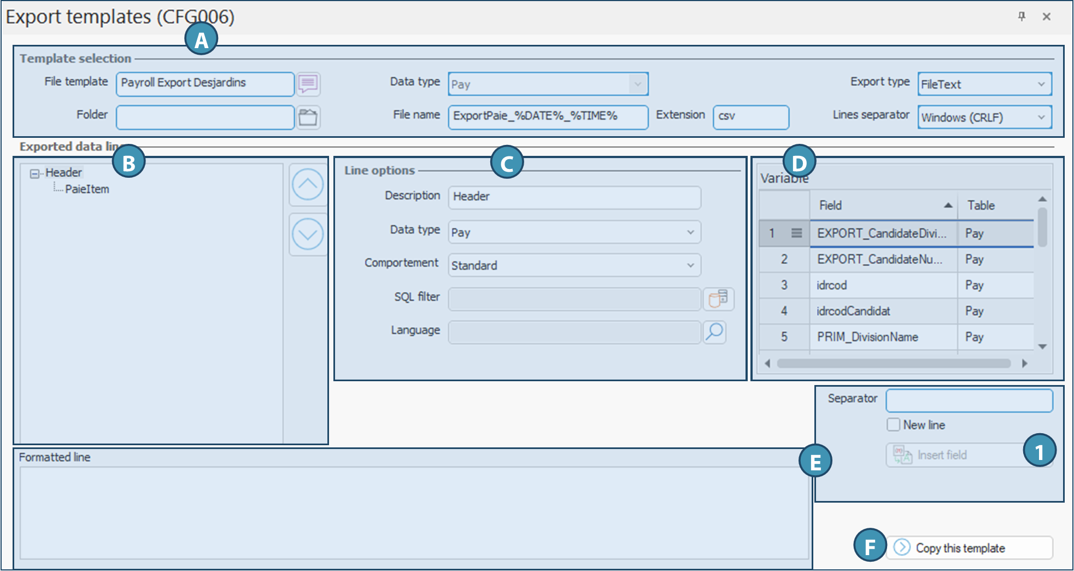
Task: Select the idrcodCandidat row in Variable
Action: (x=883, y=311)
